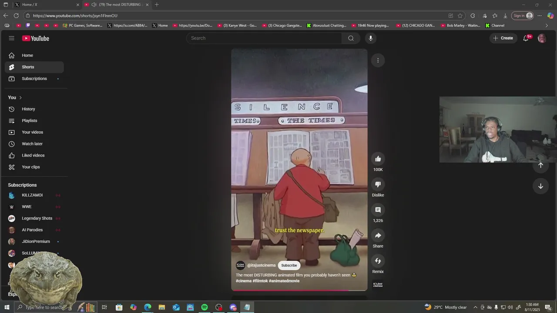Open tab actions menu at top left
557x313 pixels.
point(6,5)
